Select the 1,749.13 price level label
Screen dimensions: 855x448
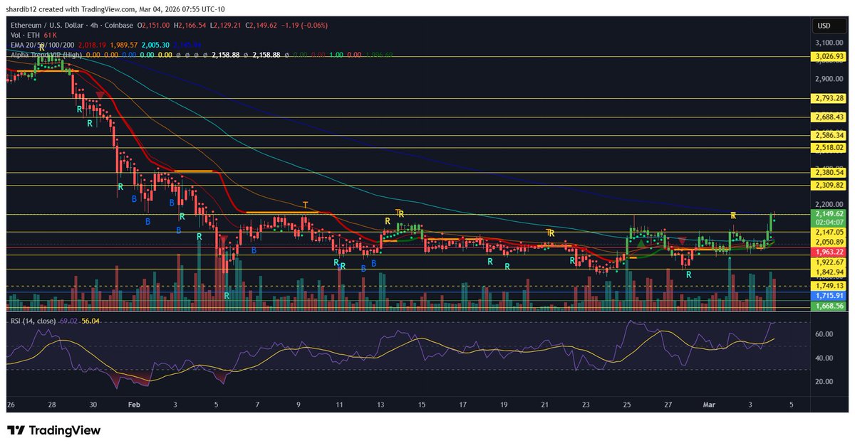click(829, 285)
